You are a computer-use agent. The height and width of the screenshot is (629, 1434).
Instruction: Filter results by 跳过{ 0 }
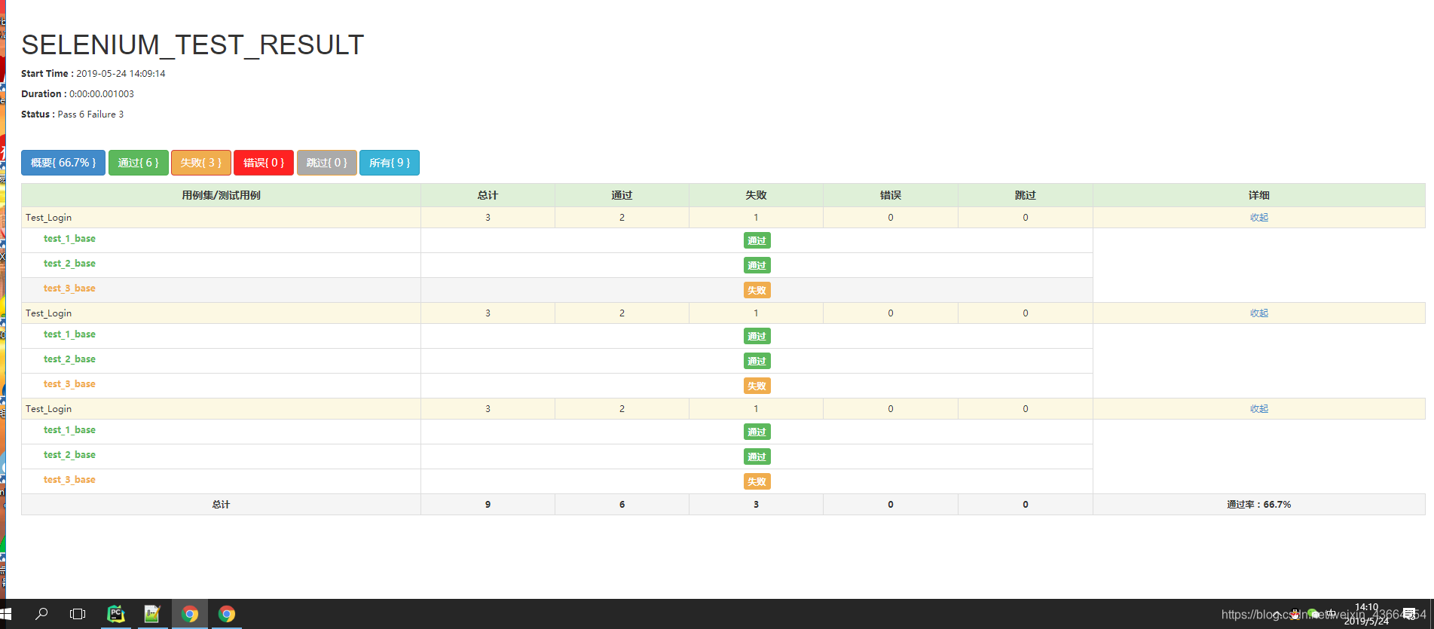tap(327, 163)
